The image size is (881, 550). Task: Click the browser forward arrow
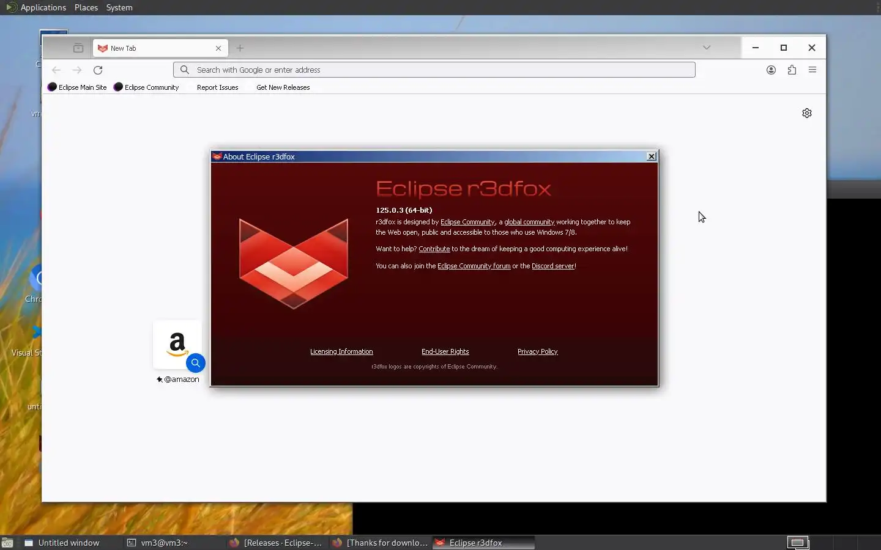77,70
